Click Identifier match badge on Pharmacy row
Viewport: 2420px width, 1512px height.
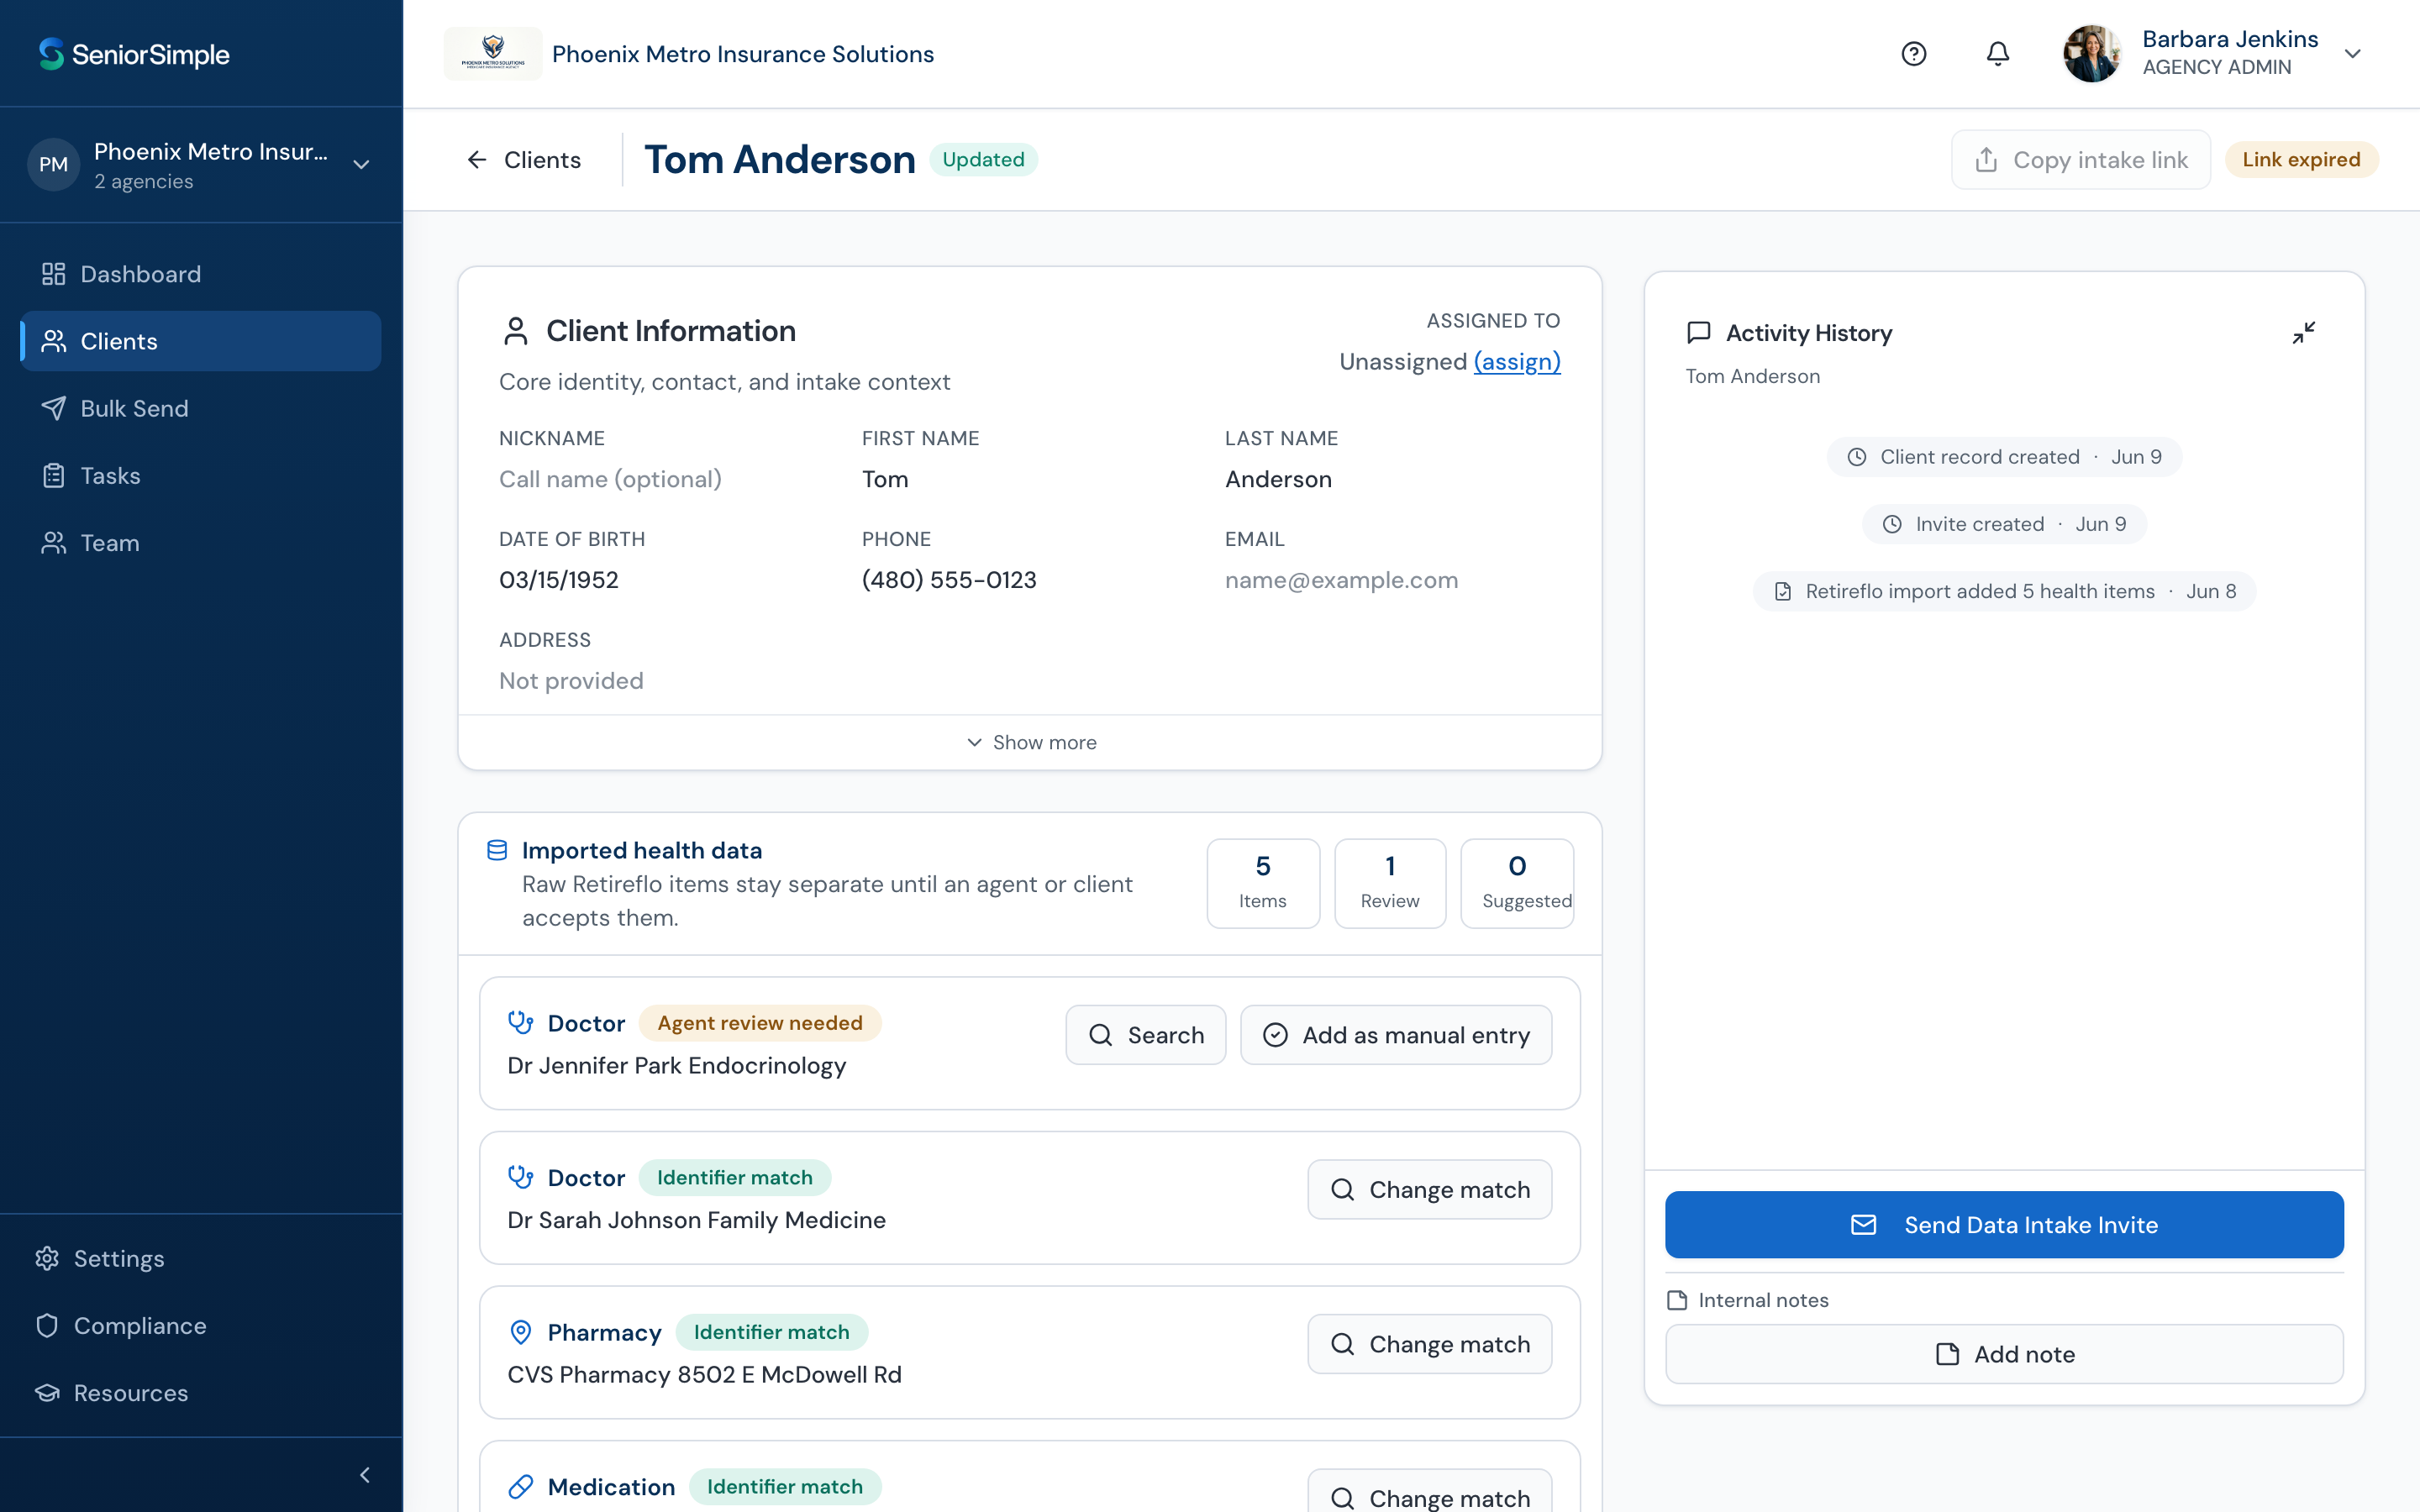coord(772,1332)
